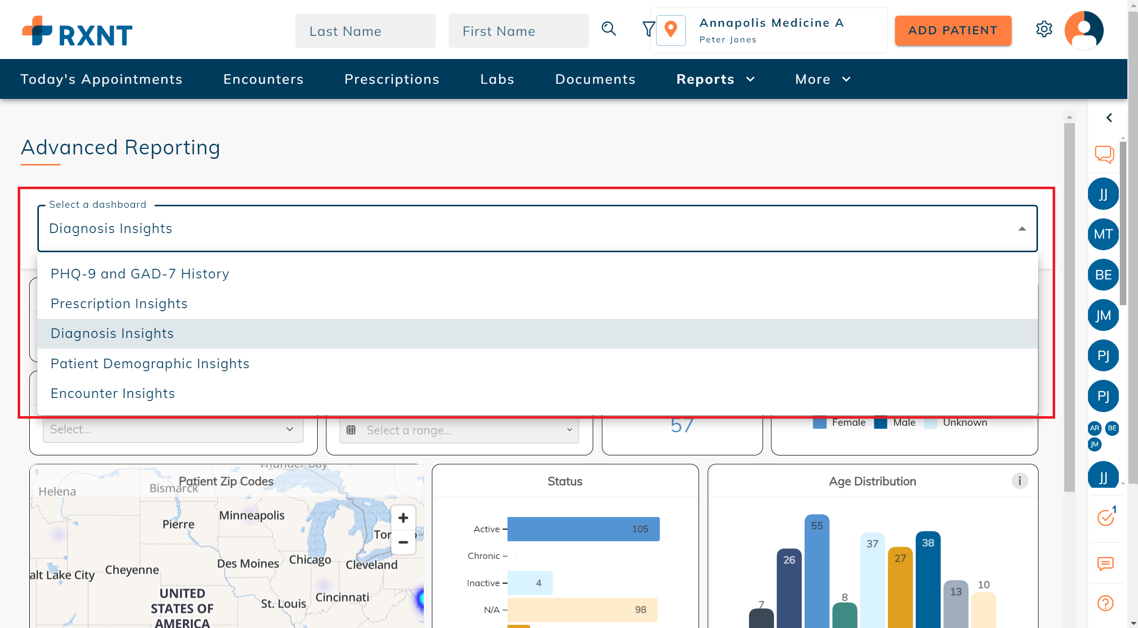Screen dimensions: 1138x628
Task: Toggle the Male legend swatch
Action: tap(880, 423)
